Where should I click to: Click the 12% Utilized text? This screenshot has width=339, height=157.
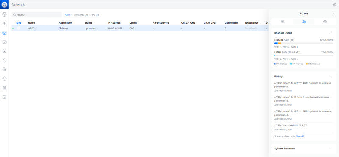tap(327, 40)
